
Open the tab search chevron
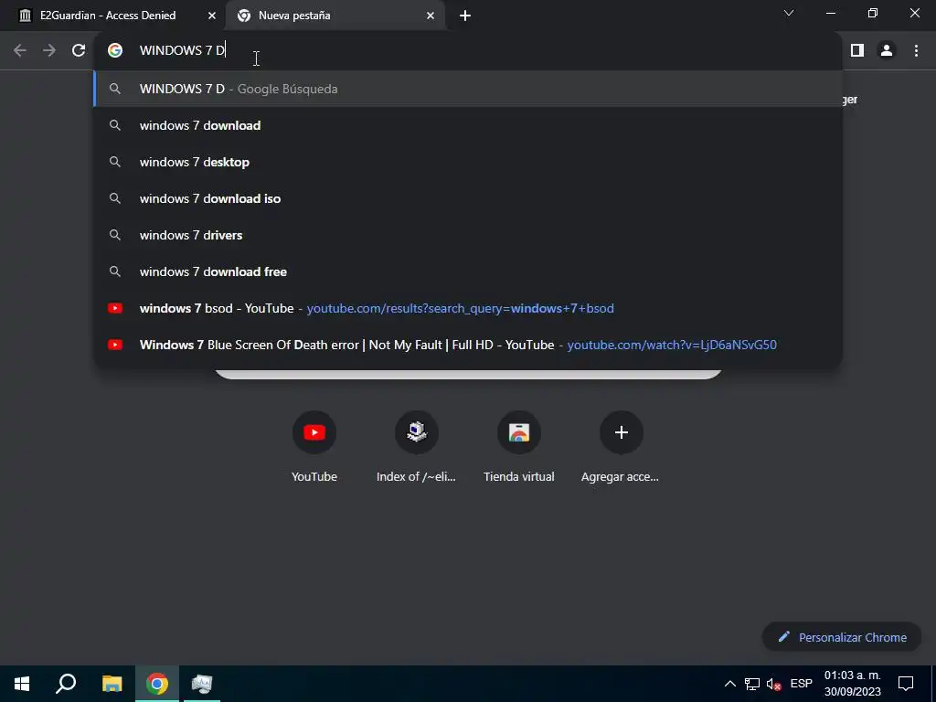coord(789,13)
